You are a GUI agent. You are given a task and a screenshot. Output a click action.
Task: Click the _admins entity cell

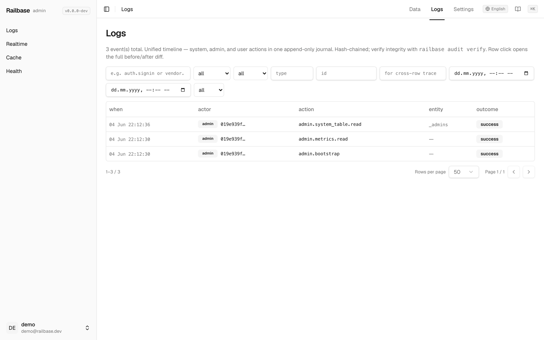pyautogui.click(x=438, y=125)
